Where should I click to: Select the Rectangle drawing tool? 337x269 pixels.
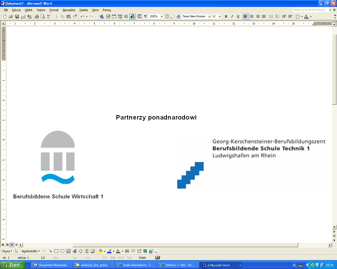[x=56, y=251]
